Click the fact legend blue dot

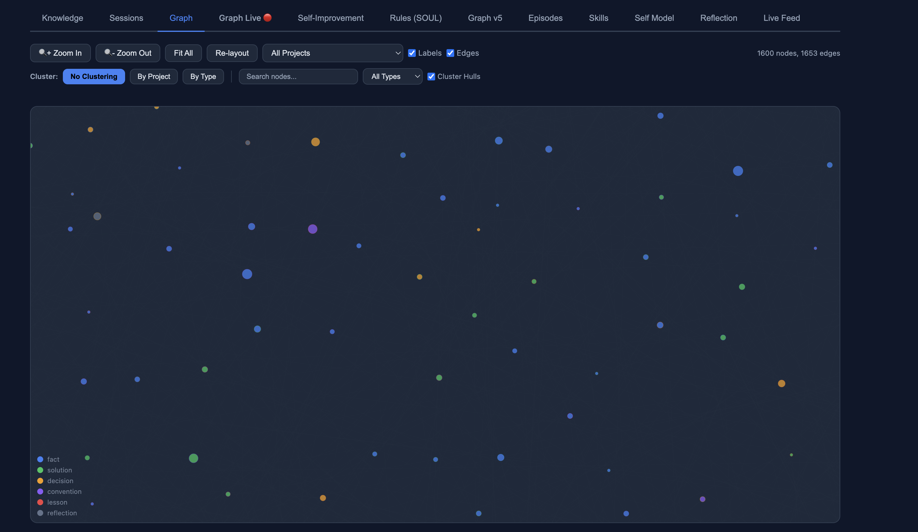tap(40, 460)
